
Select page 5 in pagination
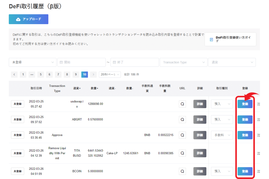pos(41,74)
